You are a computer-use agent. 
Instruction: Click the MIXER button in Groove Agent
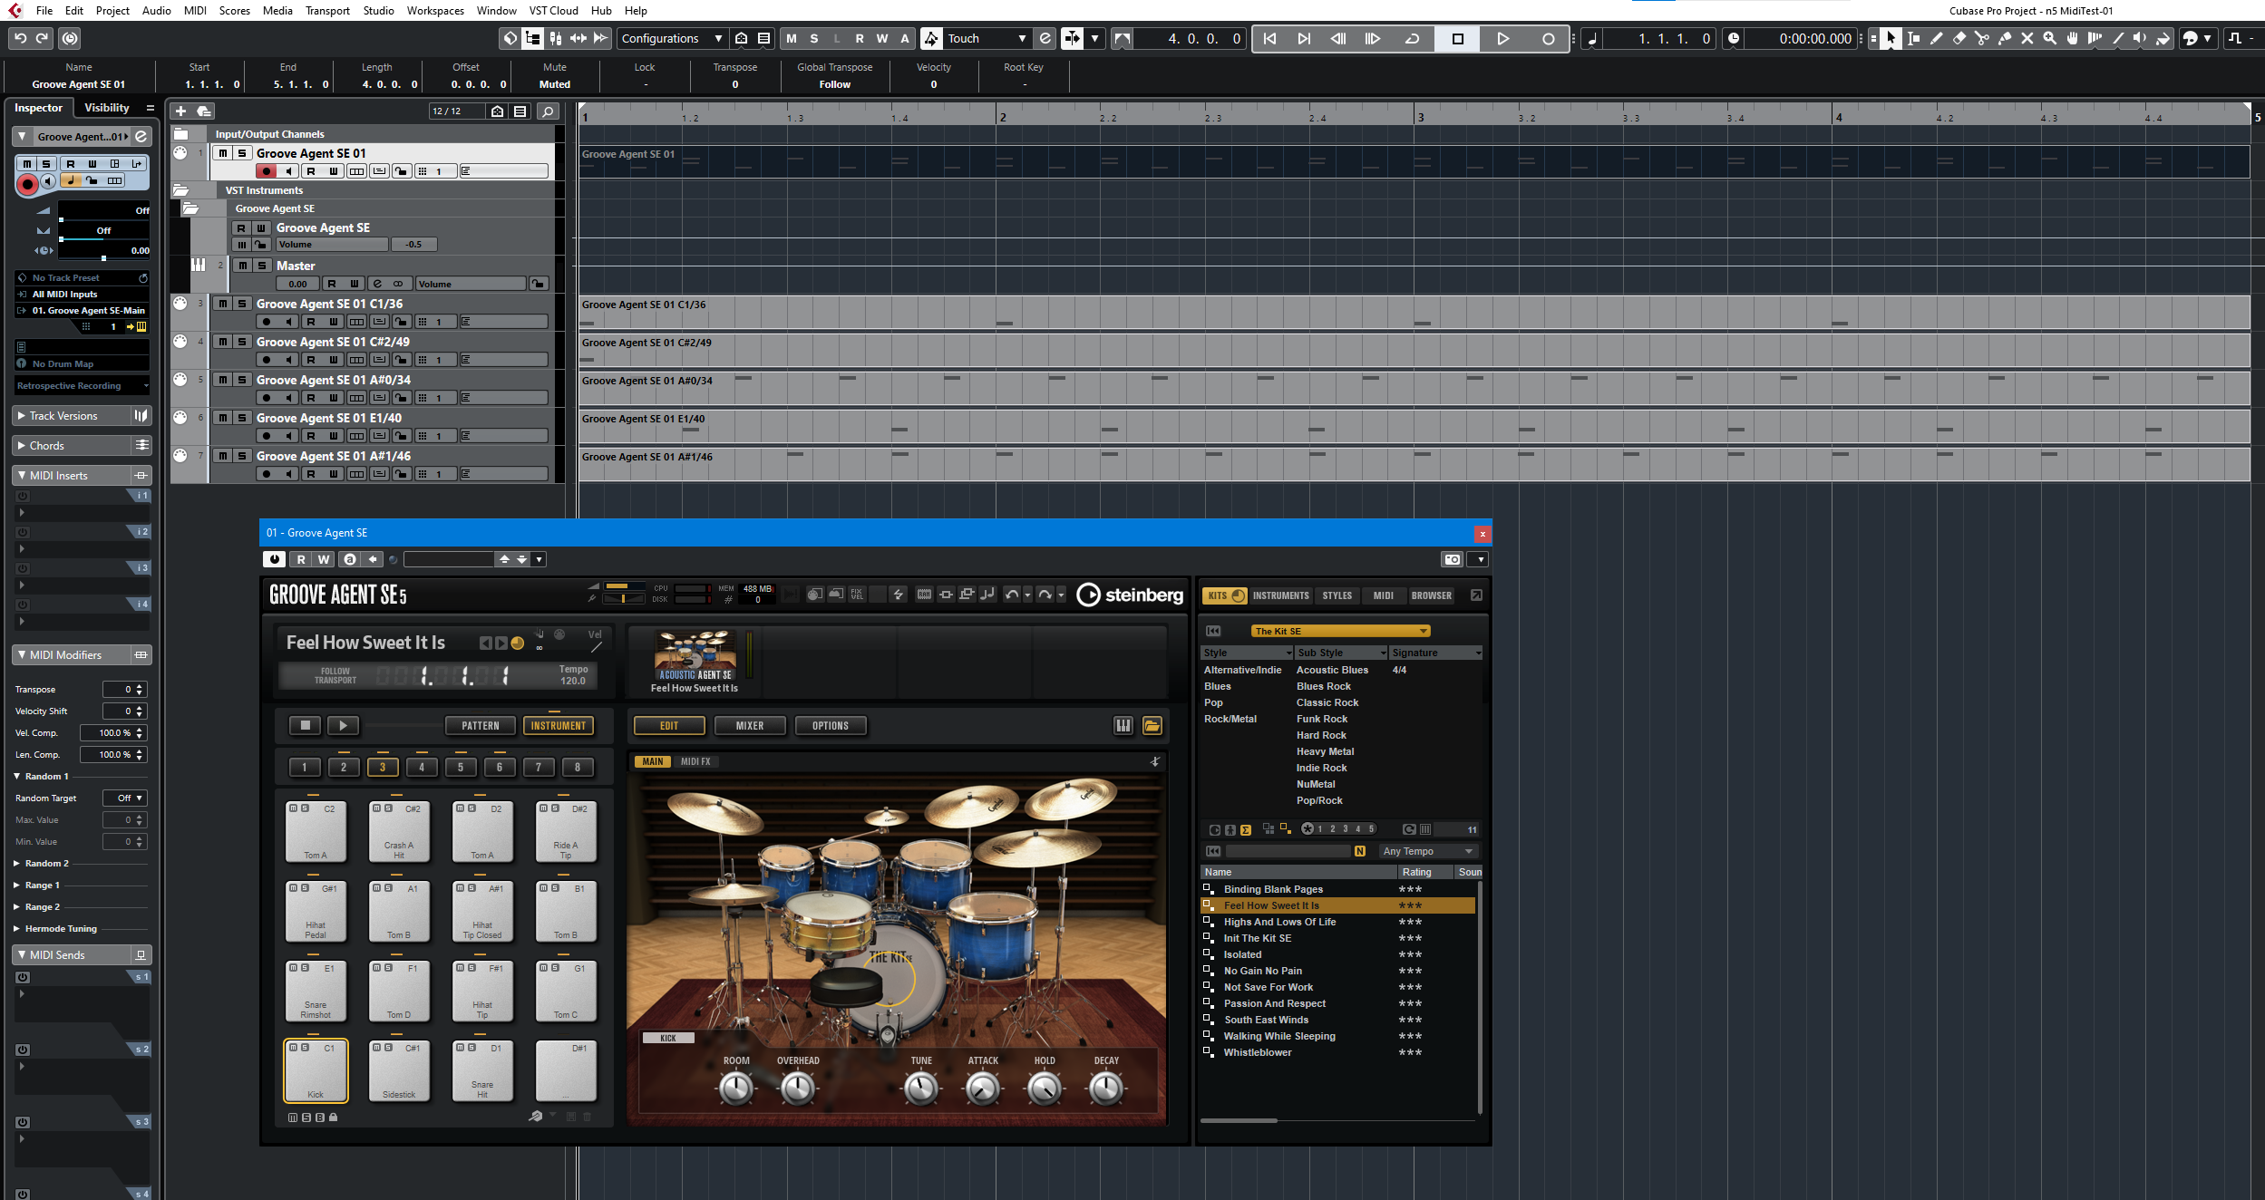coord(749,725)
